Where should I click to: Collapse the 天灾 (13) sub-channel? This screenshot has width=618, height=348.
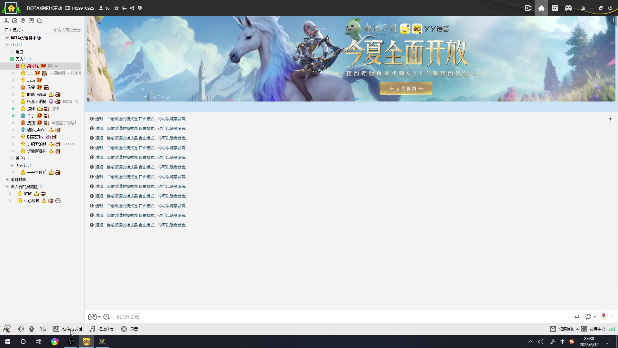click(12, 59)
